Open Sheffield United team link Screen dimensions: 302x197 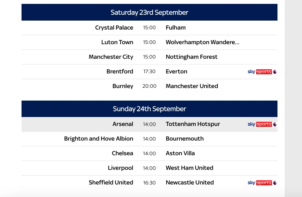(x=111, y=182)
